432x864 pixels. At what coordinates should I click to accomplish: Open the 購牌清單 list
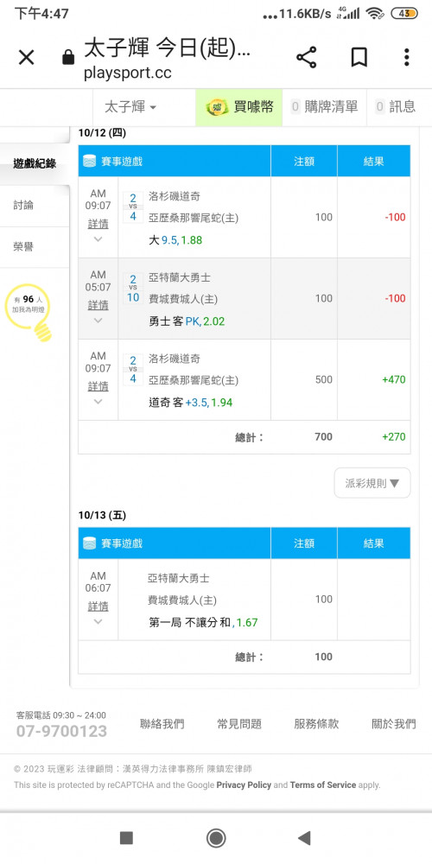tap(324, 107)
